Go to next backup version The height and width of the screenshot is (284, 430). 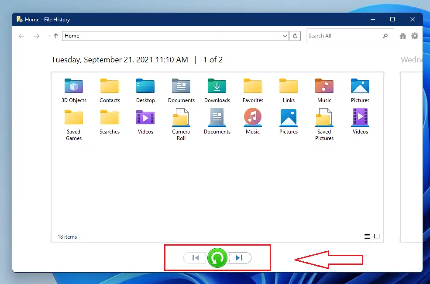click(x=240, y=258)
